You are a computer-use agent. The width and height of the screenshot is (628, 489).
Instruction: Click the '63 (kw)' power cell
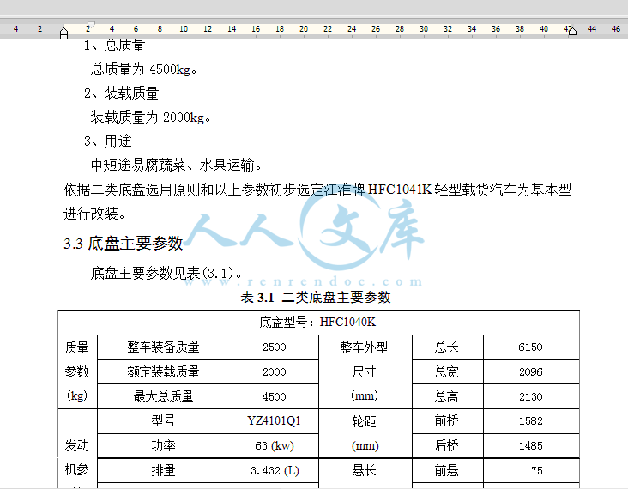tap(275, 446)
